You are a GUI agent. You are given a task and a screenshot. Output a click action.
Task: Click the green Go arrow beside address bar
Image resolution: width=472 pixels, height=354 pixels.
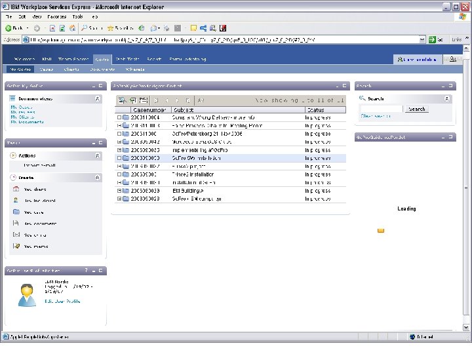tap(432, 39)
